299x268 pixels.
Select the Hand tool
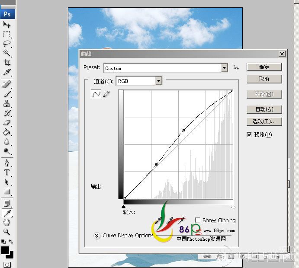pyautogui.click(x=6, y=222)
